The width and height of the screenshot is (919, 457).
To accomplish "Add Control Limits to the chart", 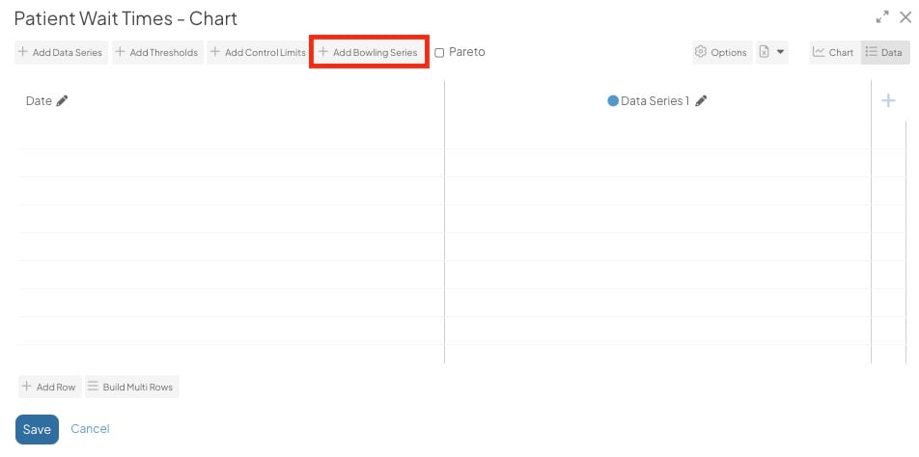I will 258,52.
